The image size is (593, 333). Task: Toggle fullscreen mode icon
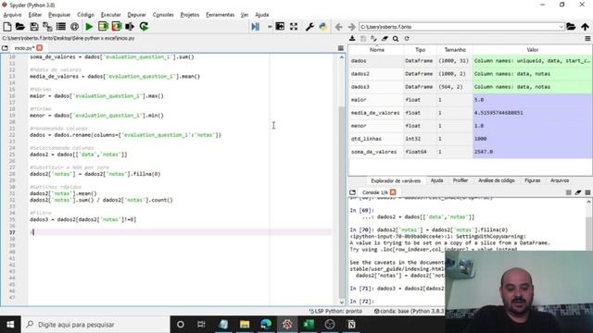click(x=294, y=27)
